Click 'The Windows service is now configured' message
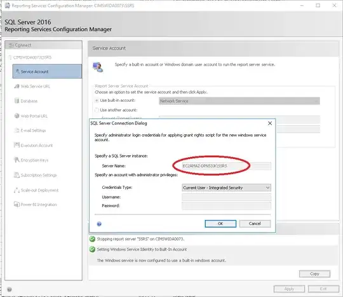Viewport: 343px width, 297px height. point(161,260)
